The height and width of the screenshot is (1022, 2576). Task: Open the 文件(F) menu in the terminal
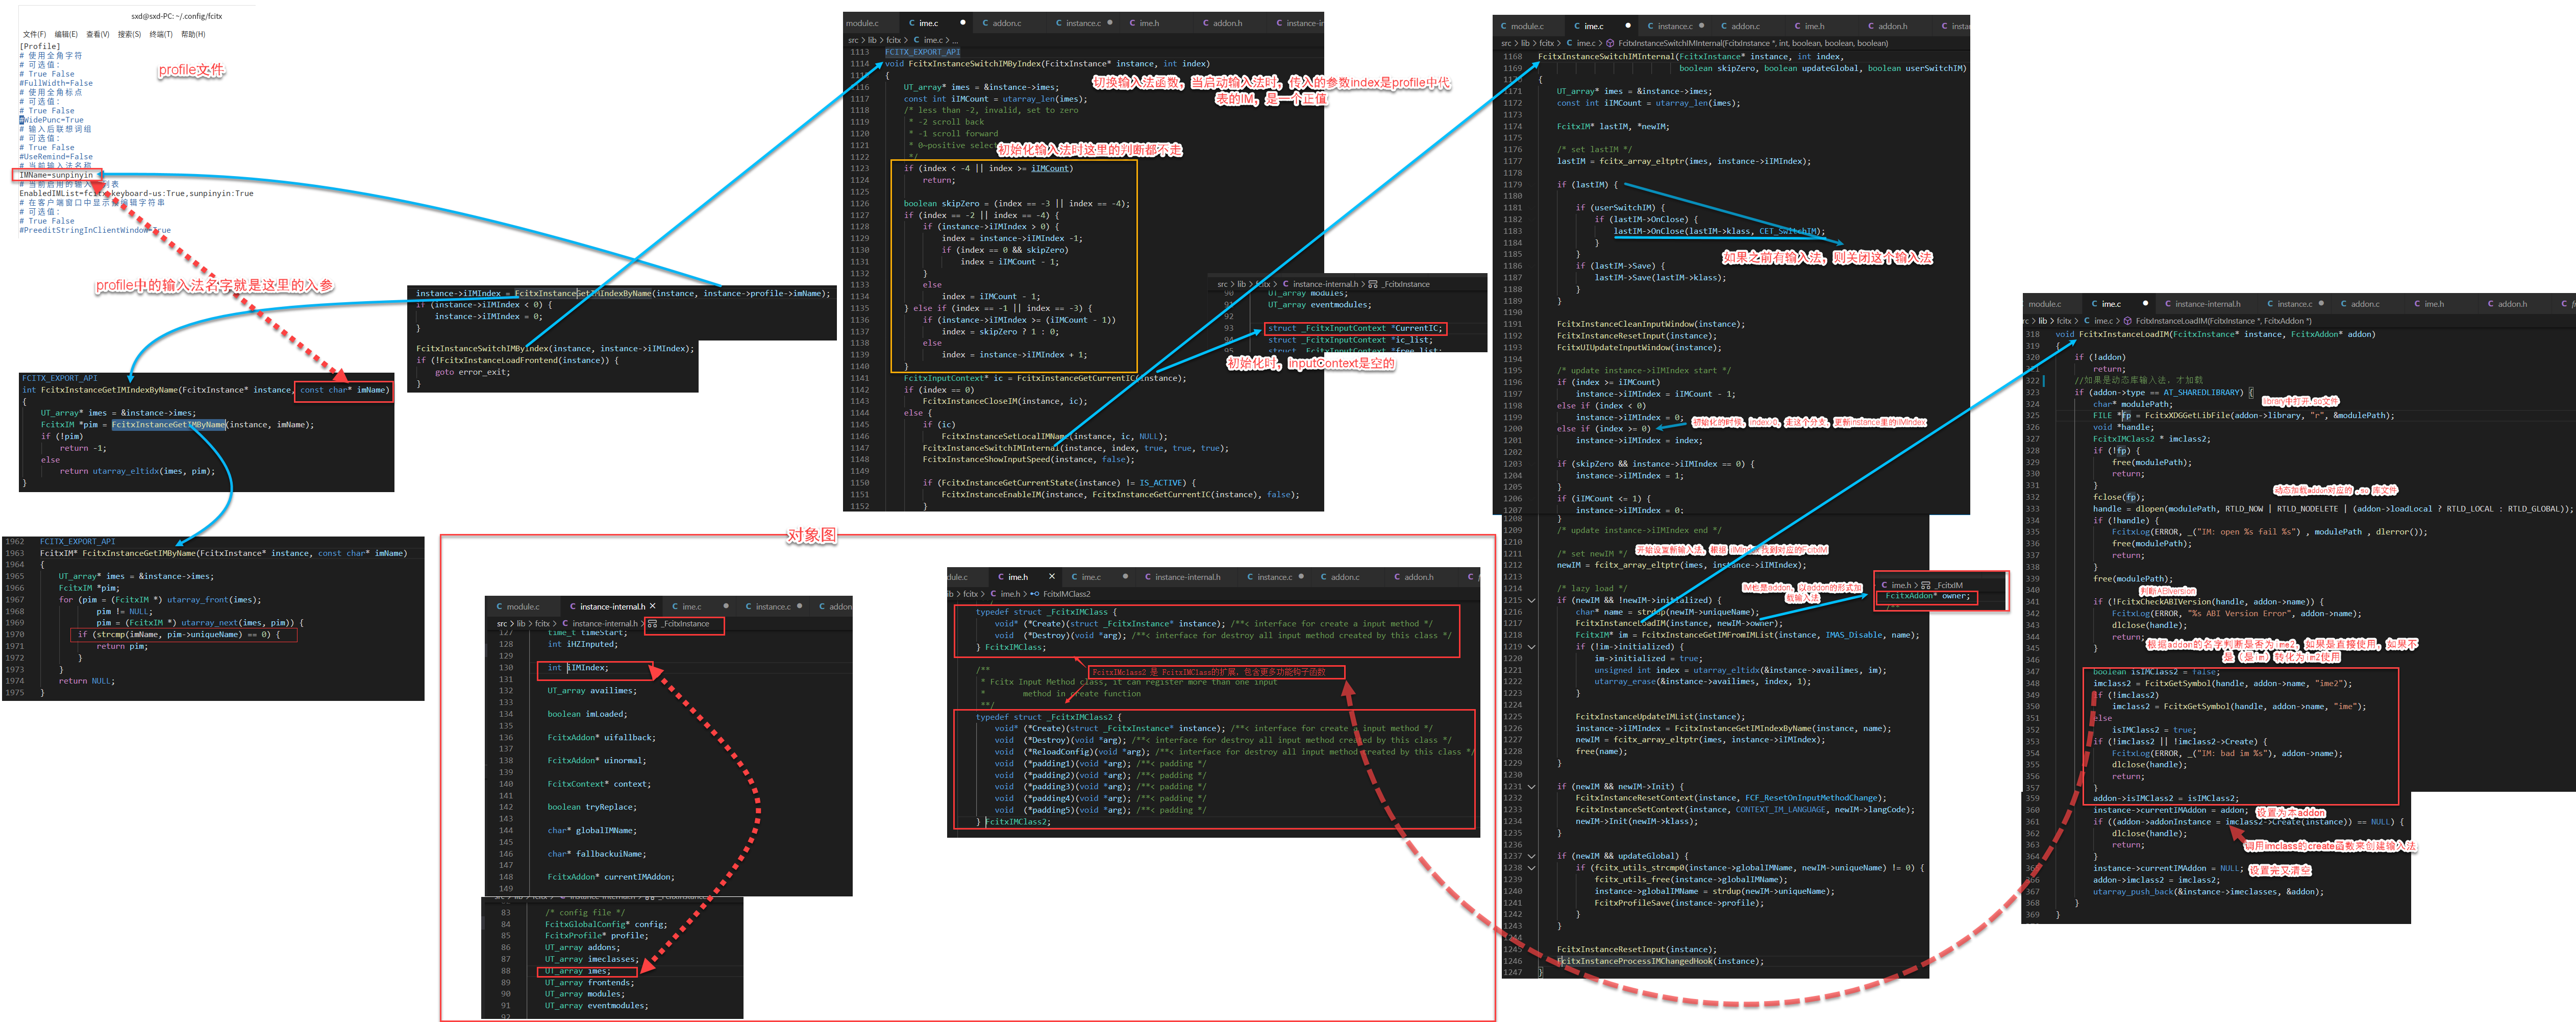click(x=34, y=34)
